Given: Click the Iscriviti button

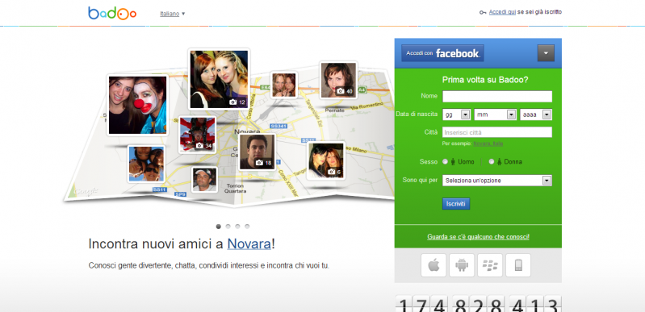Looking at the screenshot, I should coord(456,204).
